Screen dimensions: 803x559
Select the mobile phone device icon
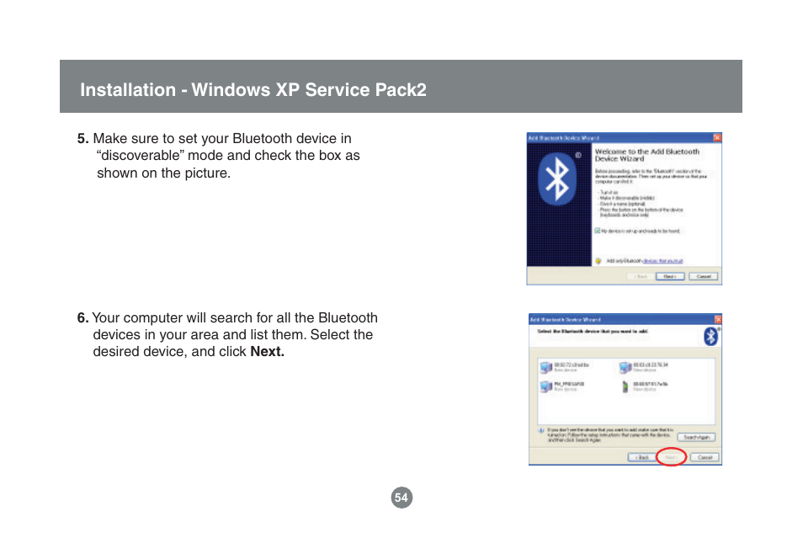pos(625,387)
